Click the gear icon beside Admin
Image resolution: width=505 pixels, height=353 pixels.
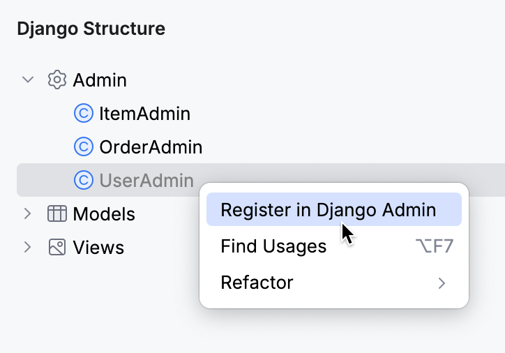pyautogui.click(x=57, y=80)
